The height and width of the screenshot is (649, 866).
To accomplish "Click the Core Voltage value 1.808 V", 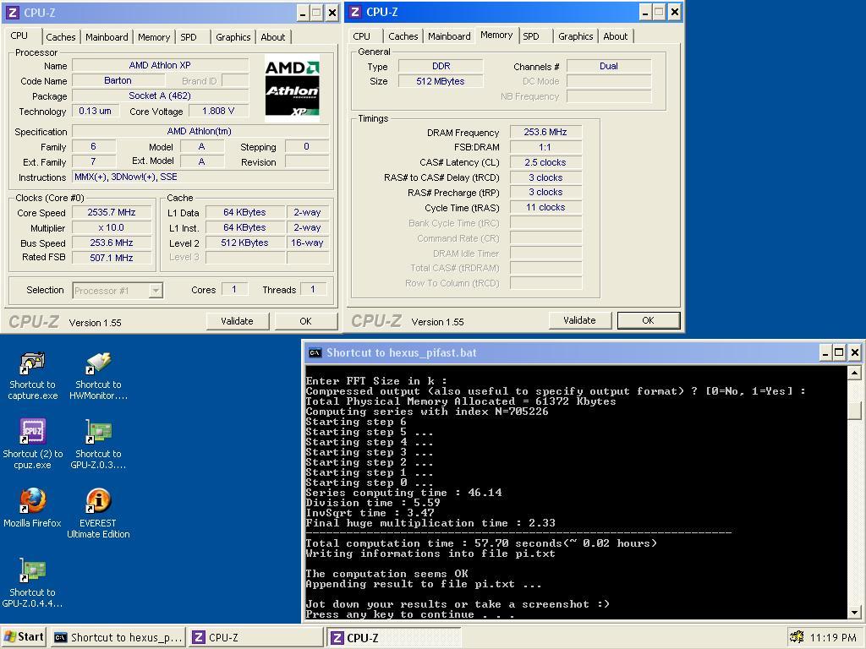I will [x=218, y=111].
